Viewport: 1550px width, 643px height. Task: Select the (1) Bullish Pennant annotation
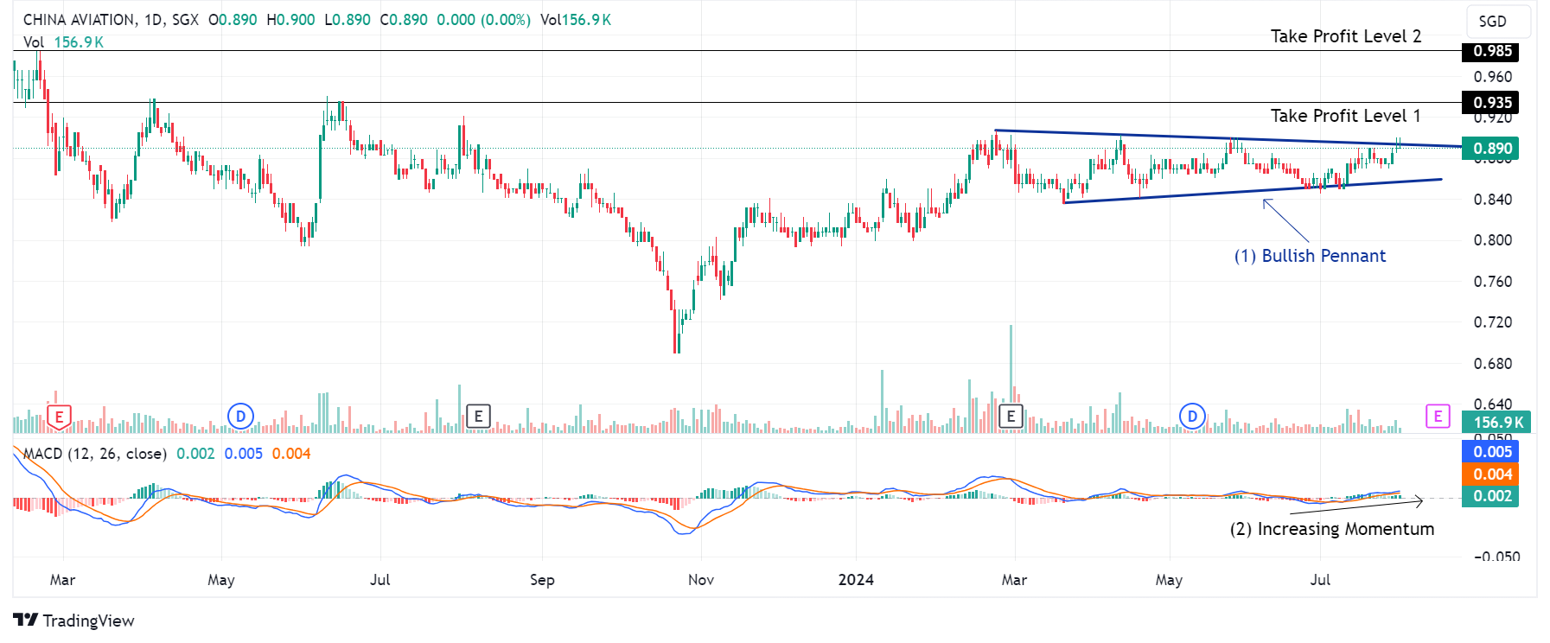[1310, 256]
